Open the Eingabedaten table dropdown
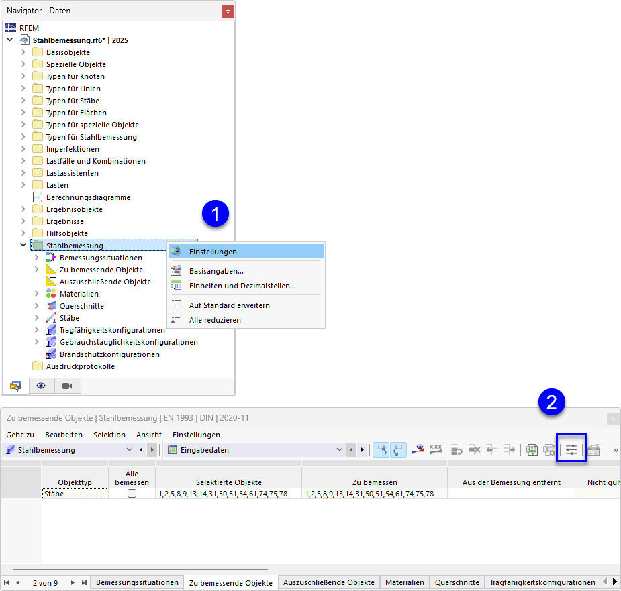Screen dimensions: 621x591 pos(255,450)
